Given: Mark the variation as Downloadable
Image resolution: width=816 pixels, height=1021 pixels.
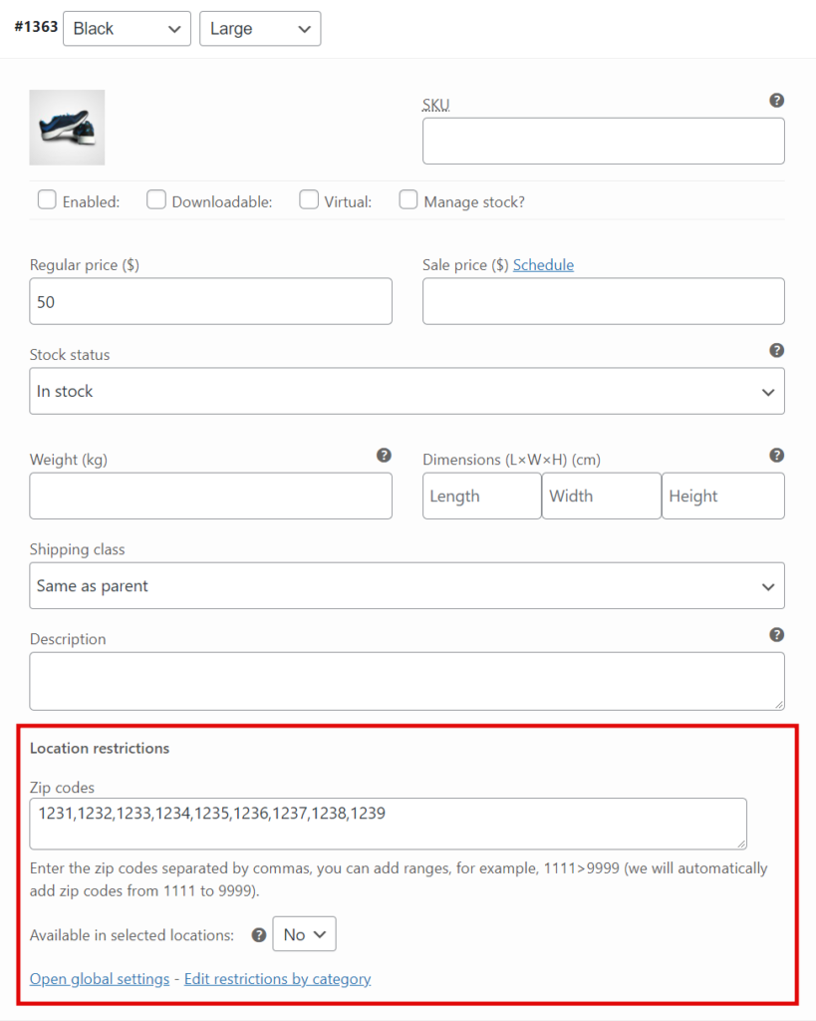Looking at the screenshot, I should 155,199.
